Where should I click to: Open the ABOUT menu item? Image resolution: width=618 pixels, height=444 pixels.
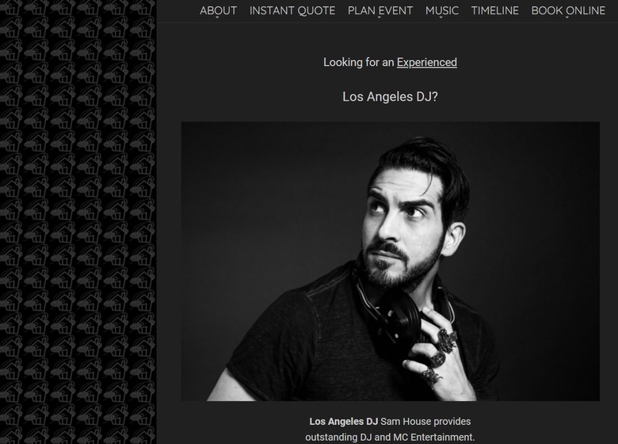coord(218,10)
